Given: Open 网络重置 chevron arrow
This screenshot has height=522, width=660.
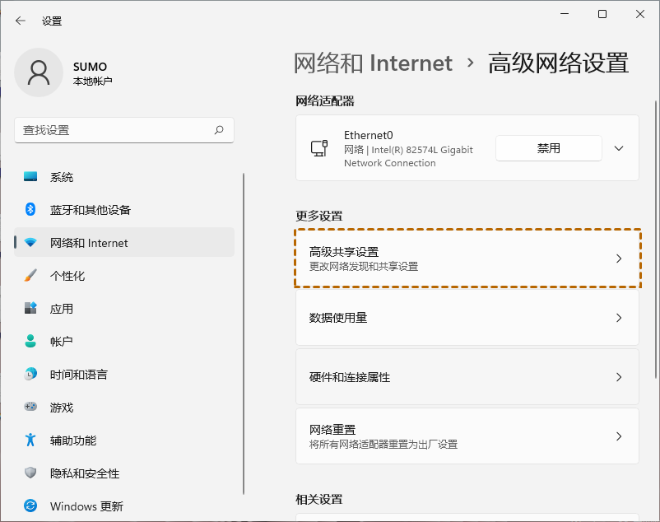Looking at the screenshot, I should point(619,436).
